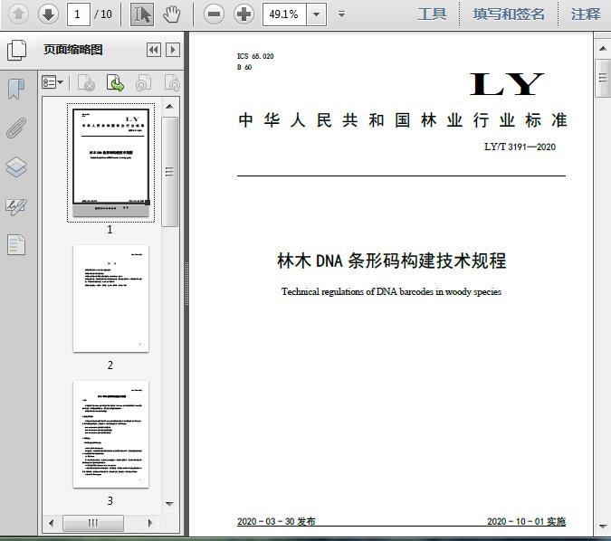Select the Hand pan tool
Viewport: 611px width, 541px height.
point(172,14)
